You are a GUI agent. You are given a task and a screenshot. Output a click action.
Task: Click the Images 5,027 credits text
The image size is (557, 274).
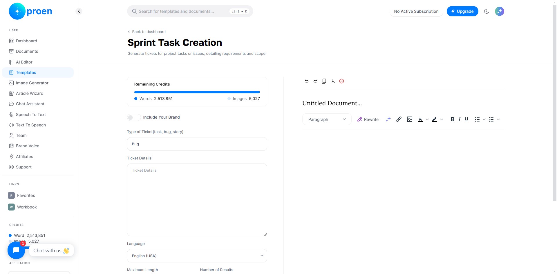(246, 99)
